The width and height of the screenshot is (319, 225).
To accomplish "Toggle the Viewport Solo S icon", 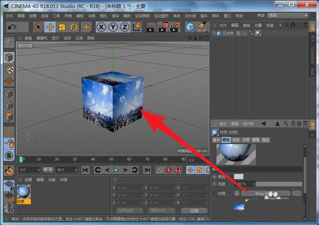I will pyautogui.click(x=9, y=155).
